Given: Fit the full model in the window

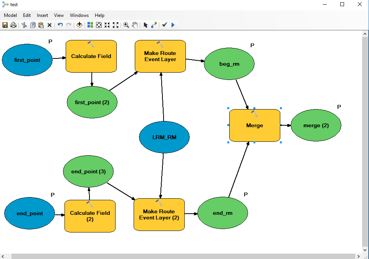Looking at the screenshot, I should click(99, 25).
